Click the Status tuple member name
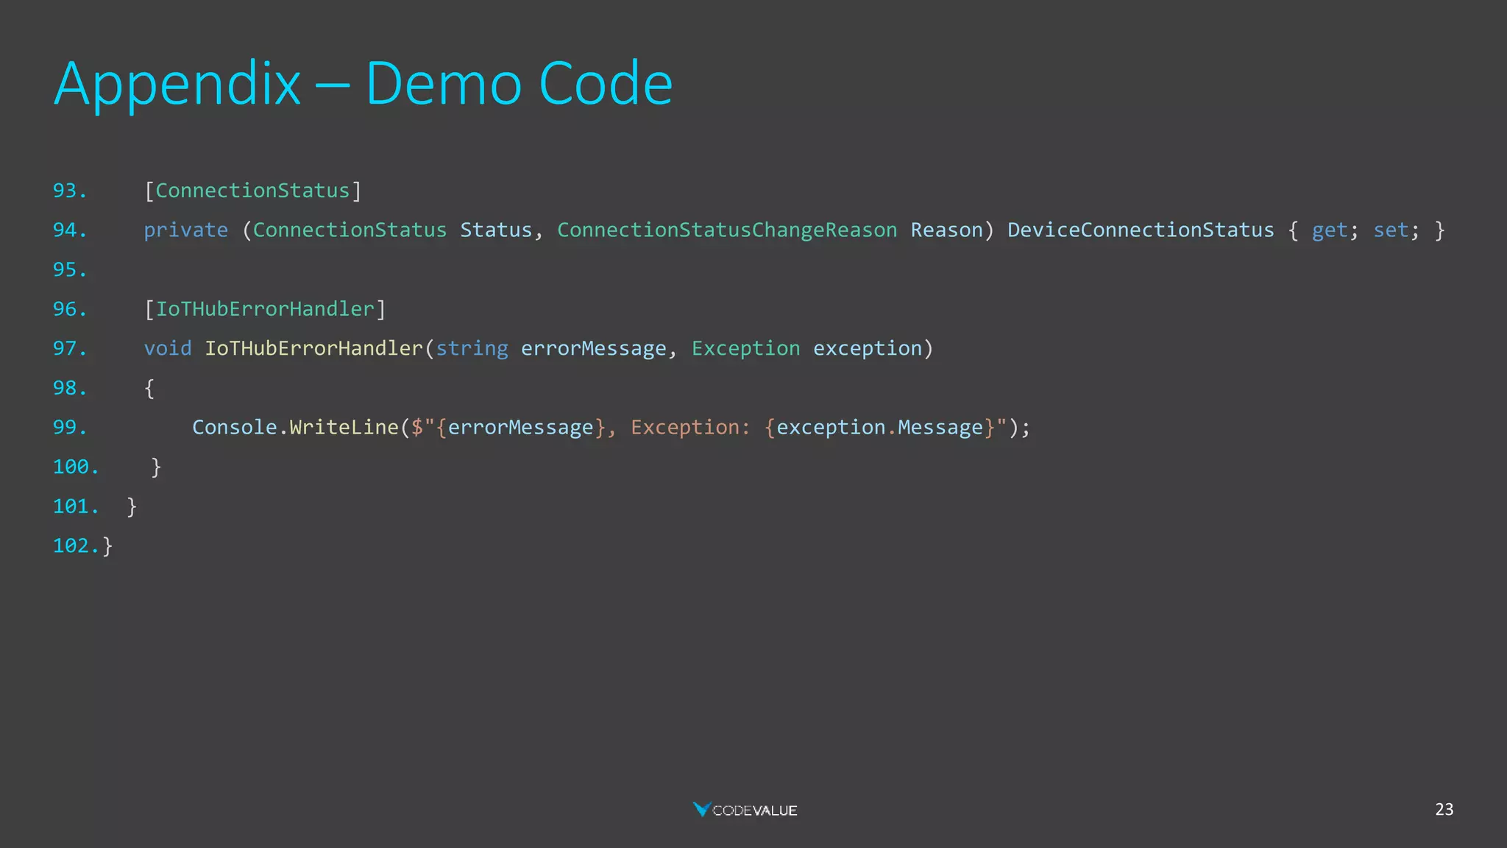This screenshot has width=1507, height=848. tap(496, 230)
